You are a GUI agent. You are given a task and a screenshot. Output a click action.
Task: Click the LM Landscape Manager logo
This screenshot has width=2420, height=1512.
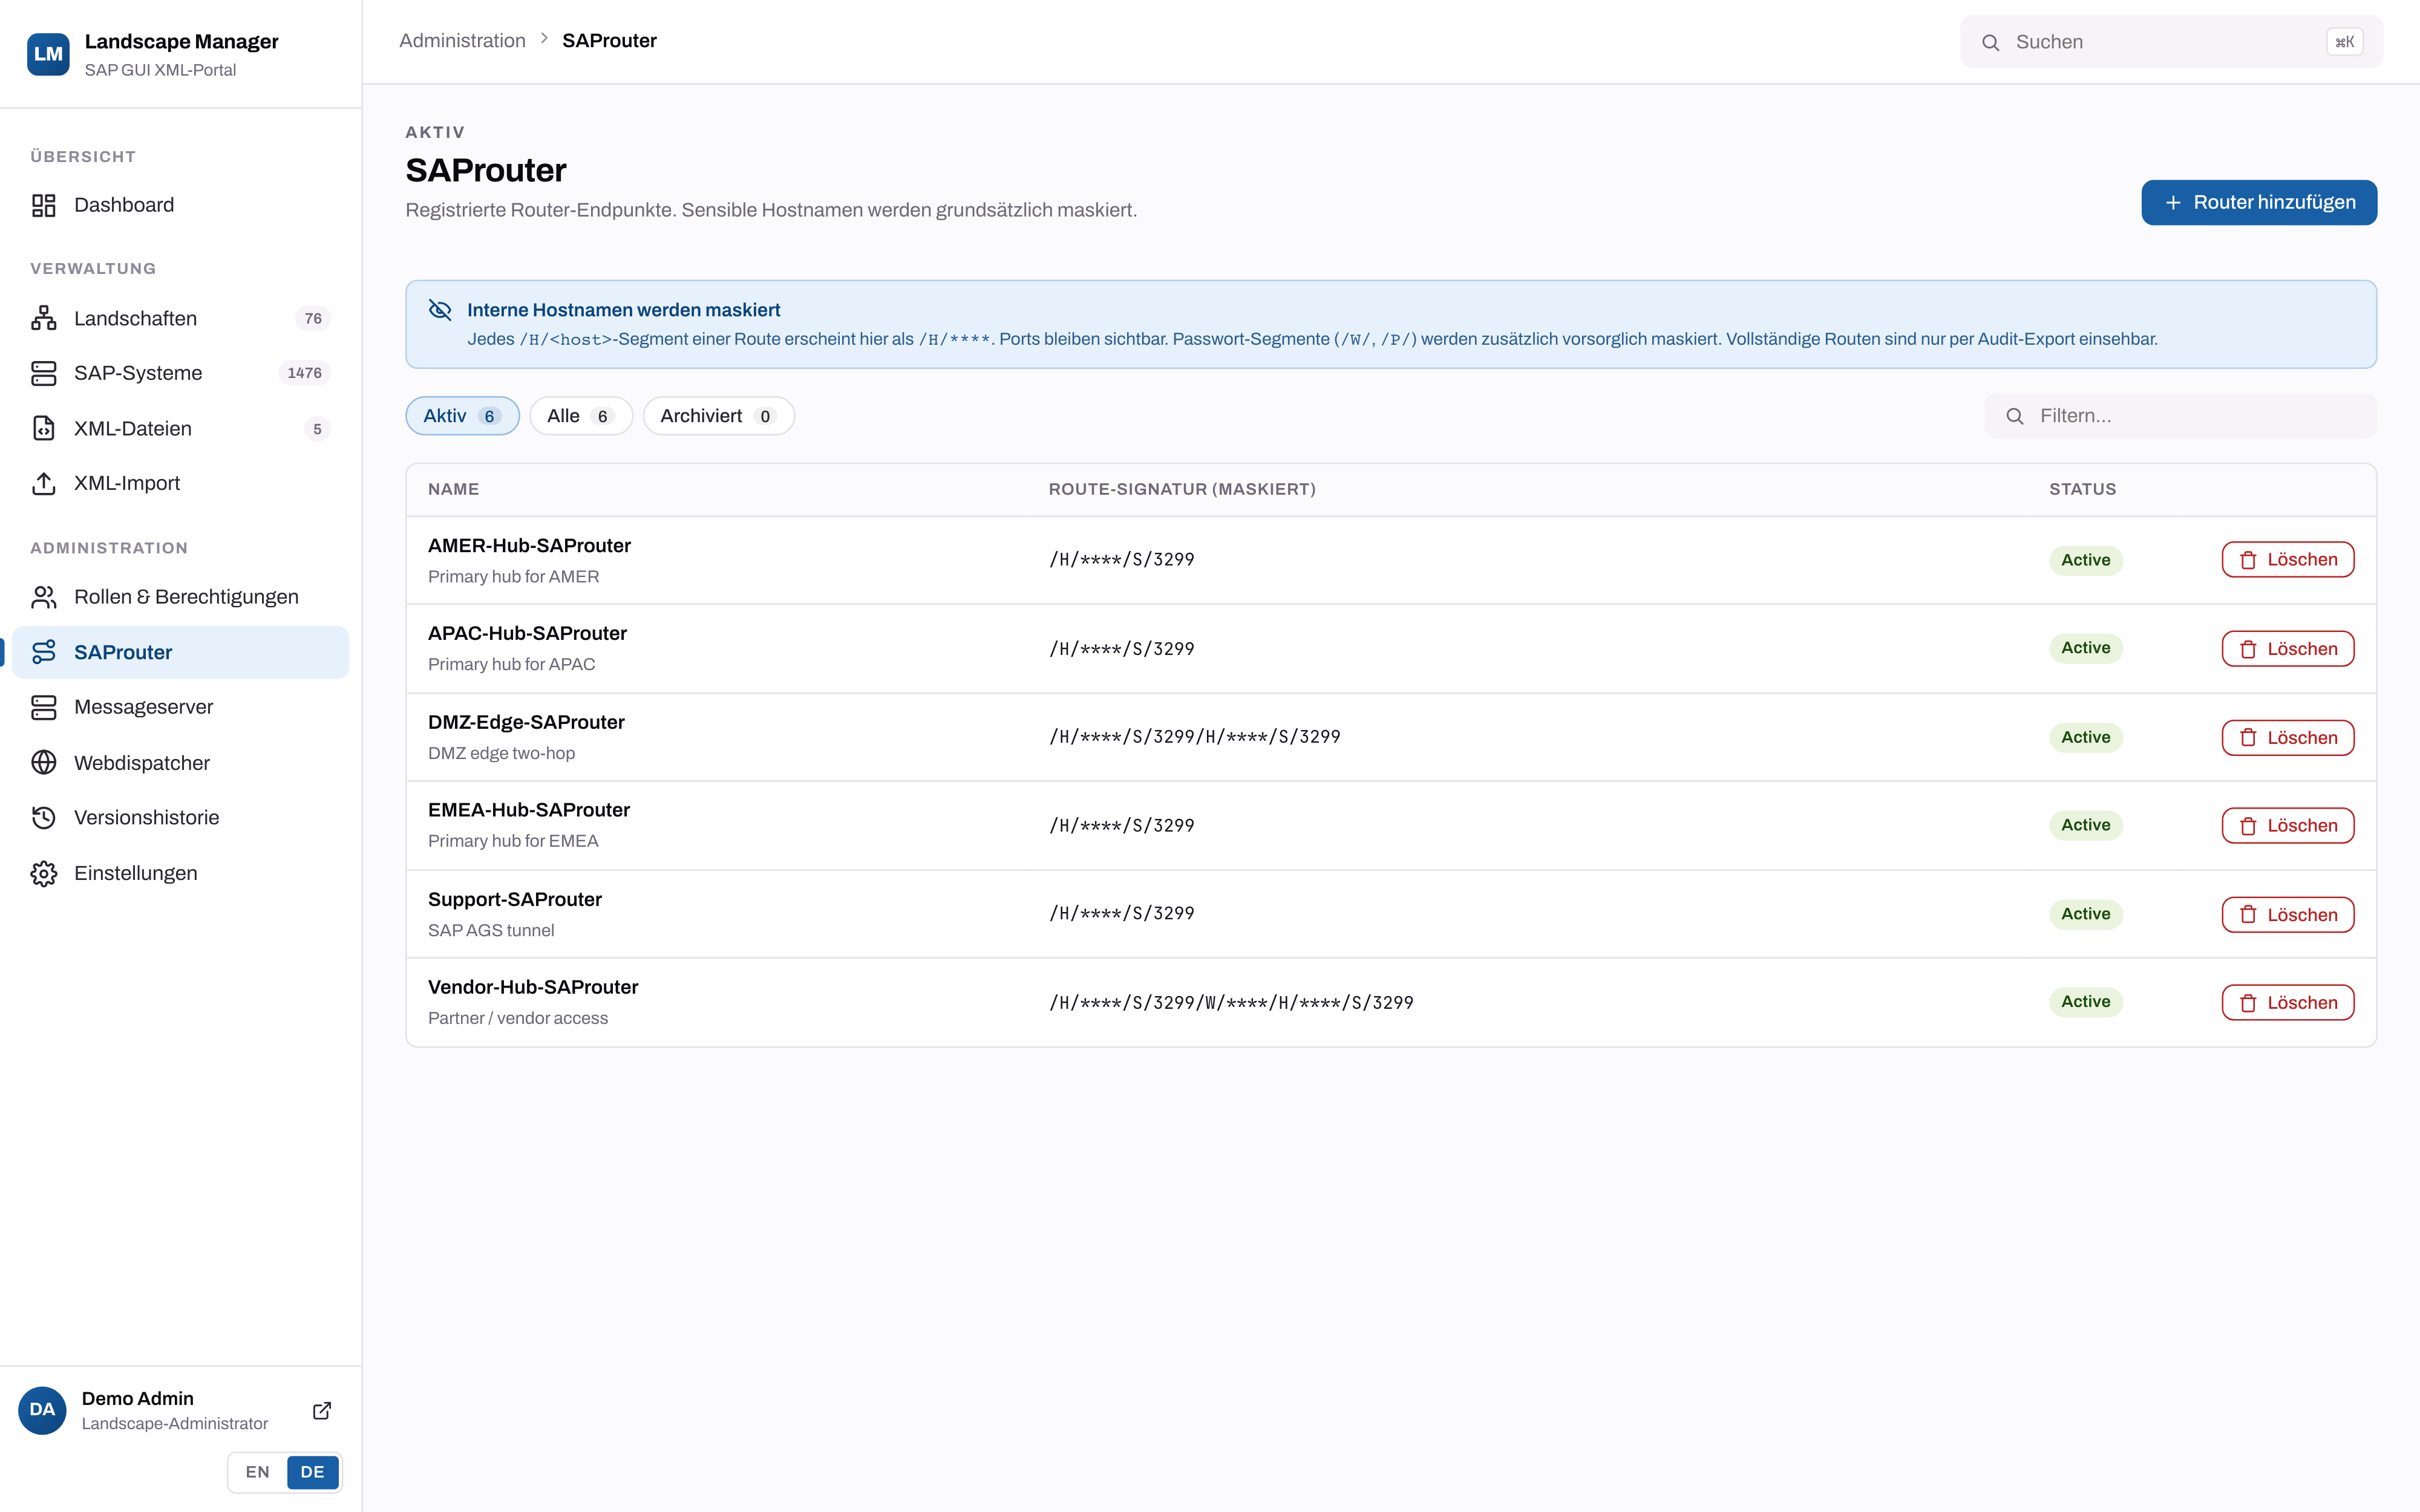[x=48, y=54]
